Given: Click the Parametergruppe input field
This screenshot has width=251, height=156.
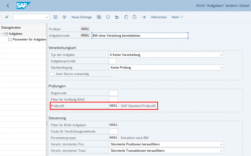Looking at the screenshot, I should (x=113, y=138).
